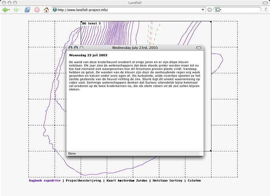The image size is (270, 196).
Task: Select Ontstaan Surtsey in bottom menu
Action: [168, 180]
